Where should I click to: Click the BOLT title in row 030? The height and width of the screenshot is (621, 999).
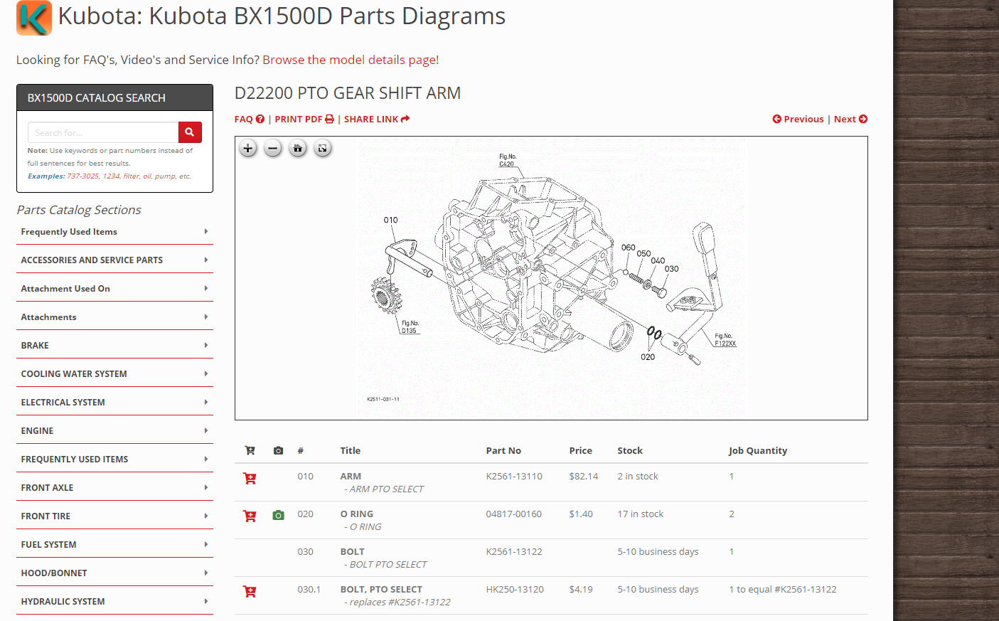(352, 551)
